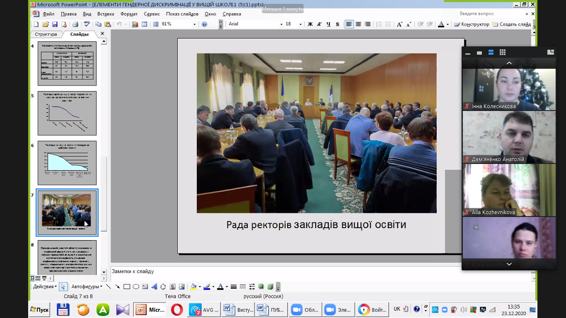Image resolution: width=566 pixels, height=318 pixels.
Task: Click the Insert Picture icon in drawing toolbar
Action: 181,287
